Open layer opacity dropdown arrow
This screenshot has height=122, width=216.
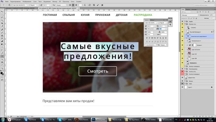point(214,15)
